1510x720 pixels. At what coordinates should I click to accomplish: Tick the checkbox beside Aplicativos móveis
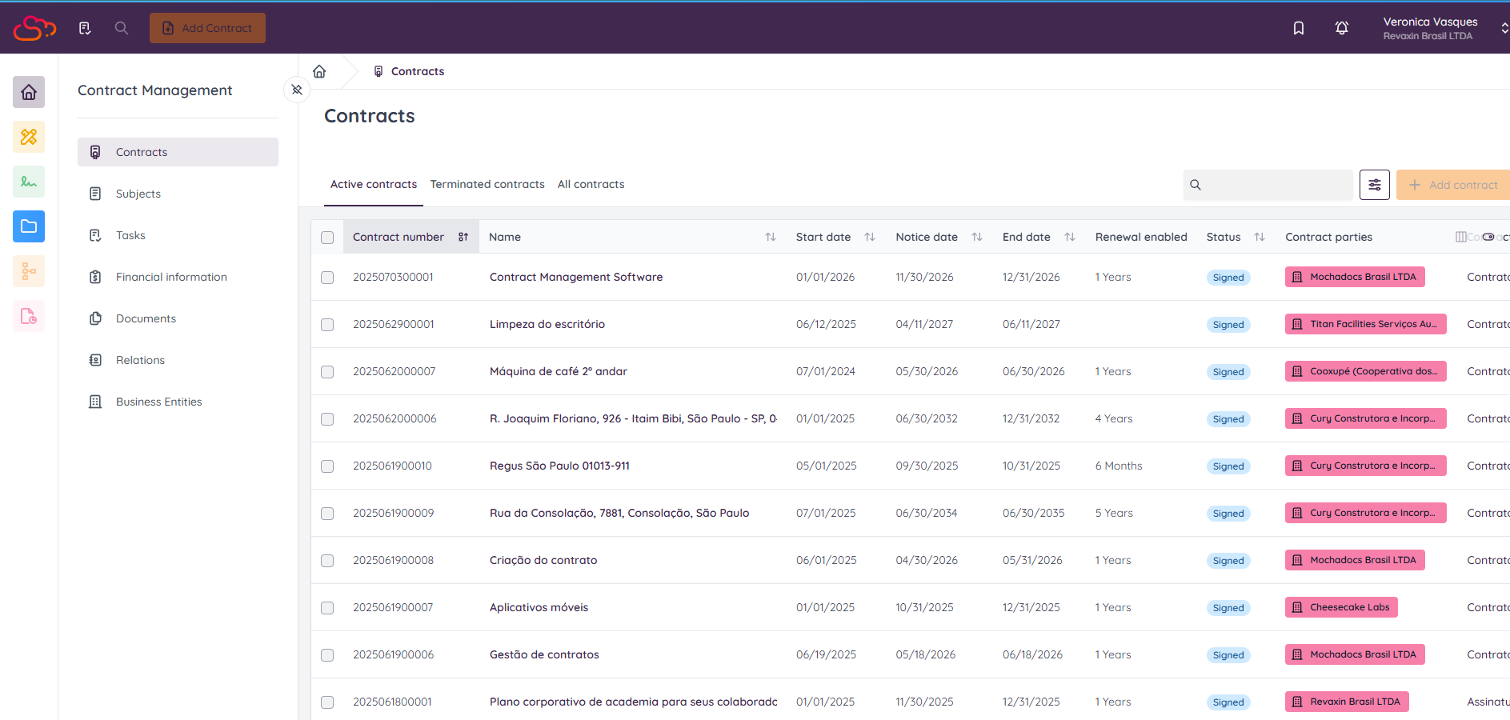pos(327,608)
